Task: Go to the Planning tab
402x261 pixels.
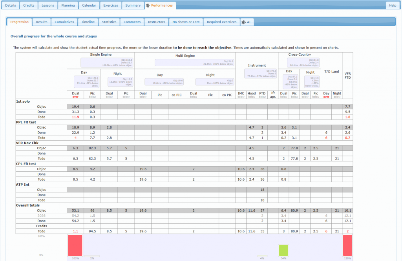Action: click(68, 5)
